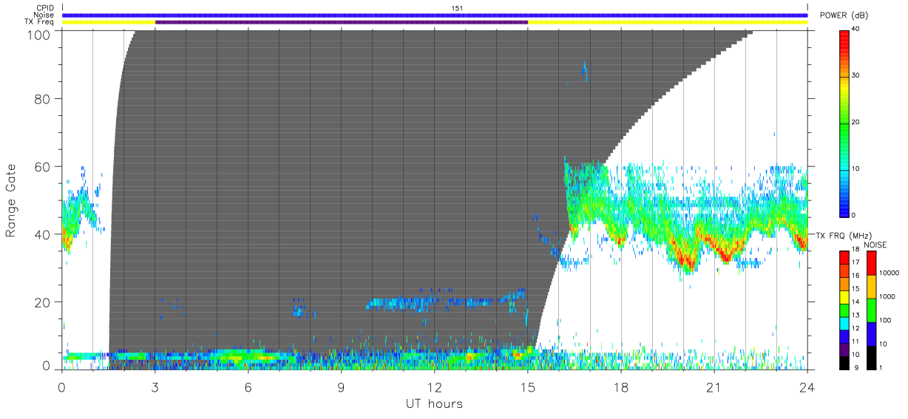The width and height of the screenshot is (908, 419).
Task: Click the 24 UT hours tick label
Action: pos(807,386)
